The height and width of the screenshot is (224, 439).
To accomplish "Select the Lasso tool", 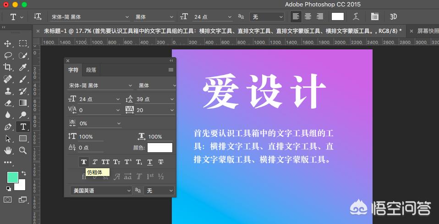I will 7,55.
